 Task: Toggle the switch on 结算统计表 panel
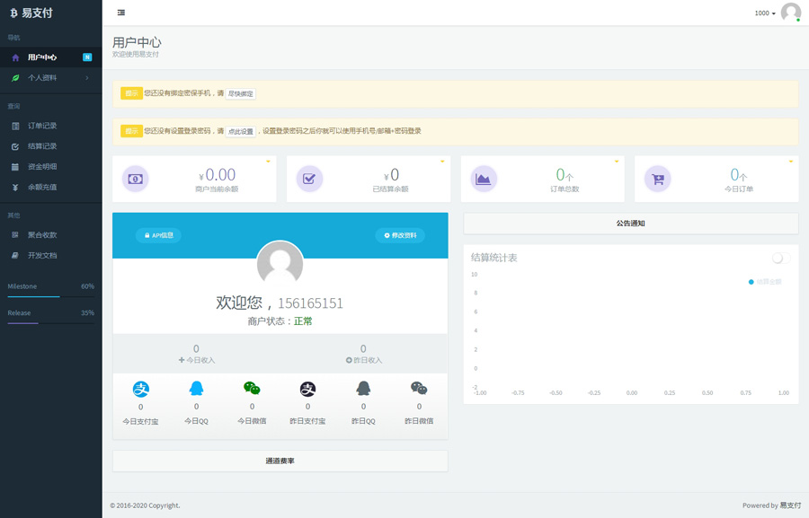point(780,259)
